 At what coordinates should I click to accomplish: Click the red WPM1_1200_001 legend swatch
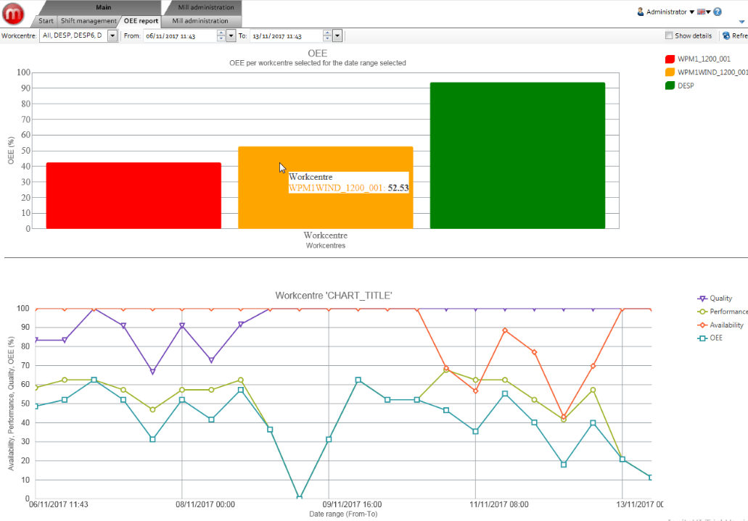tap(670, 59)
